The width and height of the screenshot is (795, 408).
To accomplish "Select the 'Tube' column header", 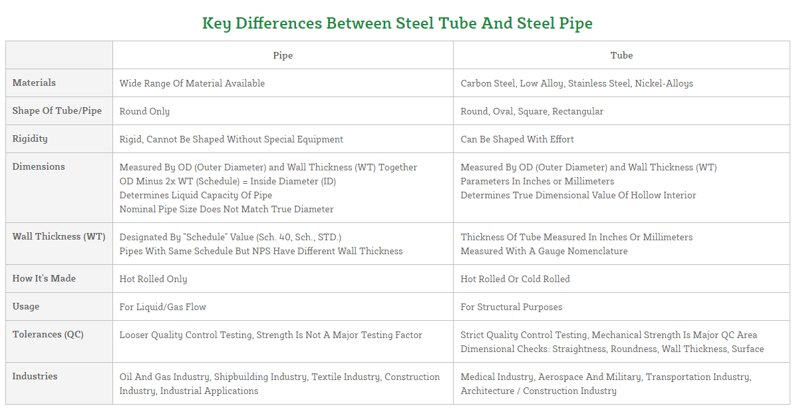I will tap(621, 55).
